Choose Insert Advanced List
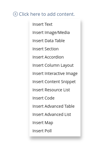The height and width of the screenshot is (144, 109). pos(55,114)
